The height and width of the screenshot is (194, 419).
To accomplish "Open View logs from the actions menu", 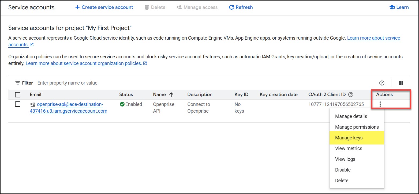I will click(x=357, y=159).
